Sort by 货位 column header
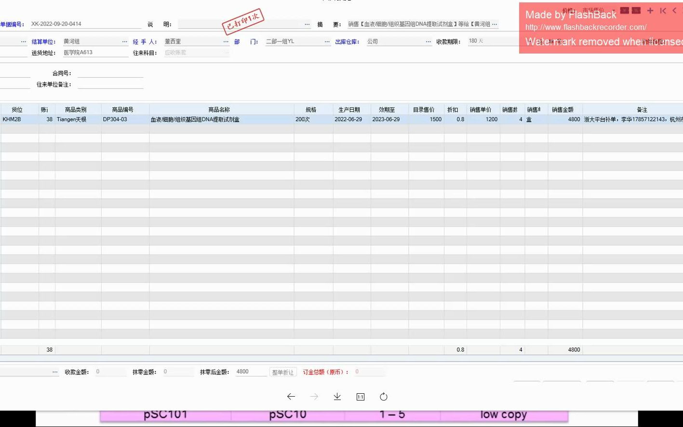The height and width of the screenshot is (427, 683). (19, 110)
